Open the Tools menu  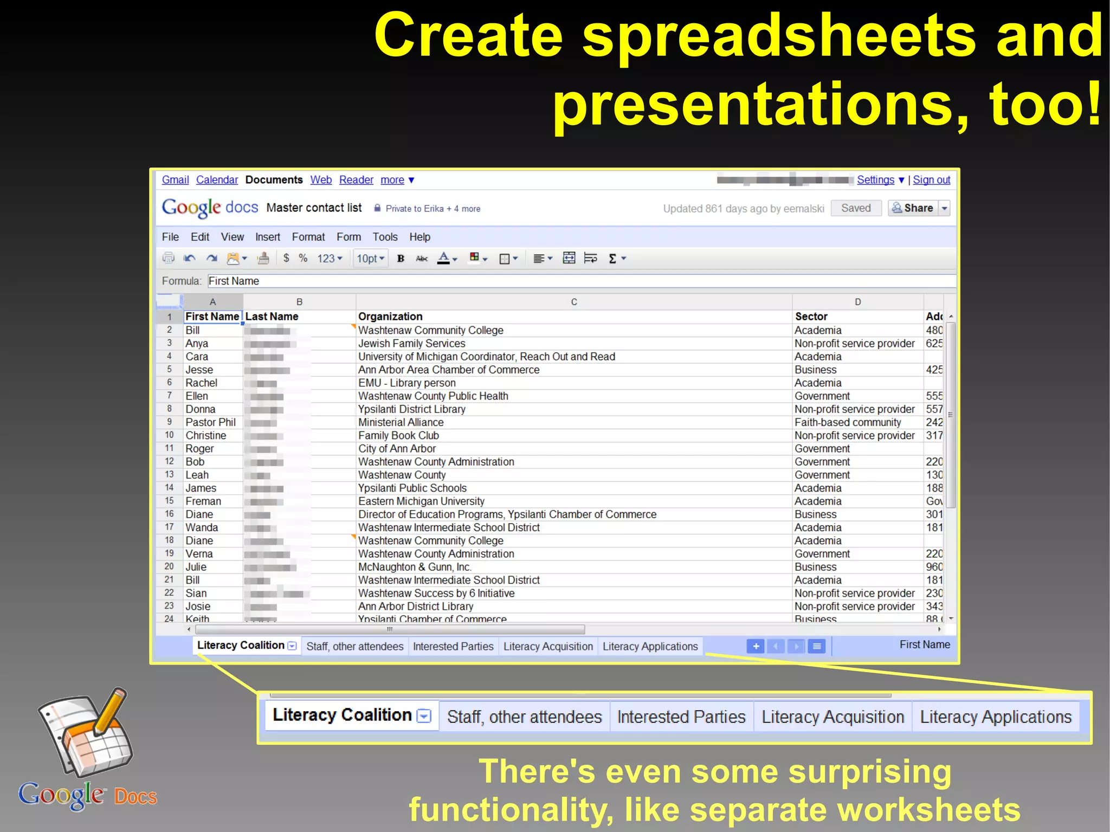385,237
